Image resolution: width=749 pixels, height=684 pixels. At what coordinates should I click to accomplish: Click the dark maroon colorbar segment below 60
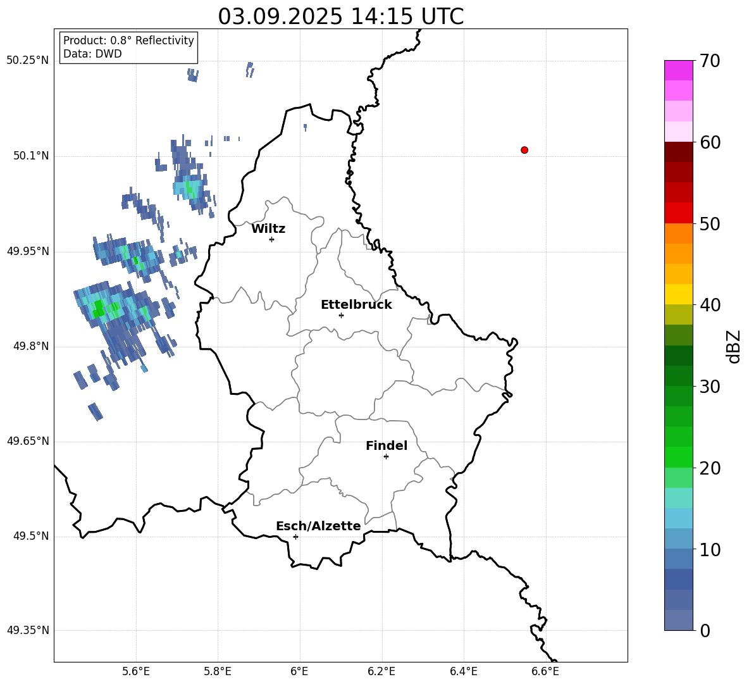click(x=678, y=152)
